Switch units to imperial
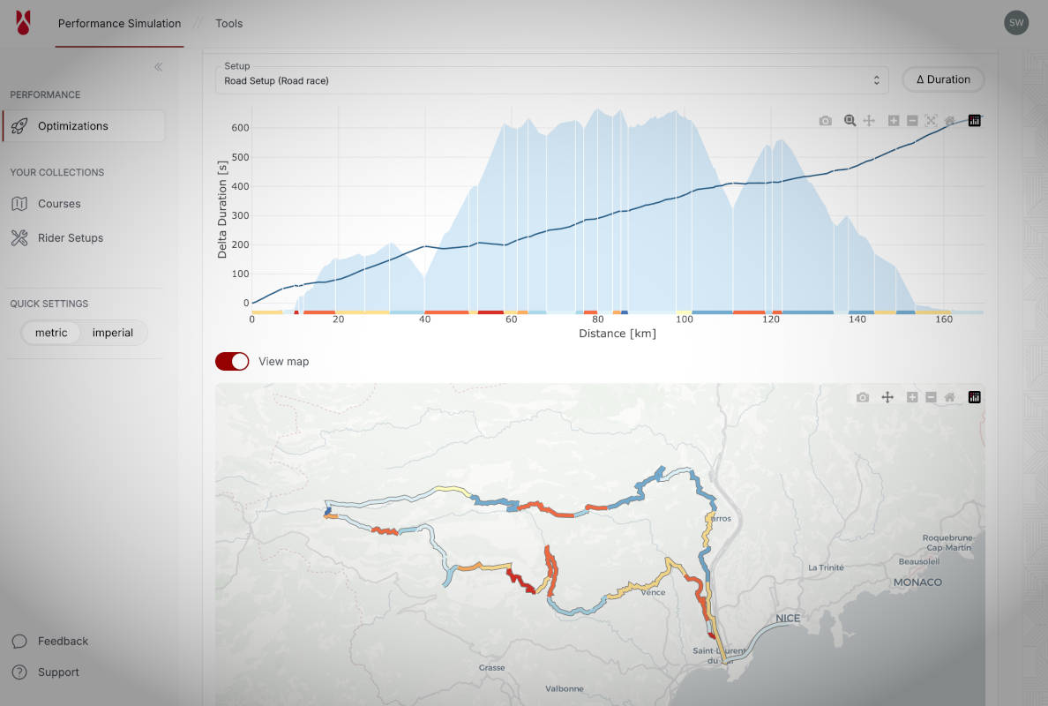This screenshot has height=706, width=1048. (x=113, y=333)
